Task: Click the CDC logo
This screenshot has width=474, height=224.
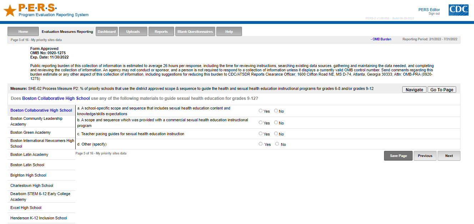Action: pyautogui.click(x=458, y=10)
